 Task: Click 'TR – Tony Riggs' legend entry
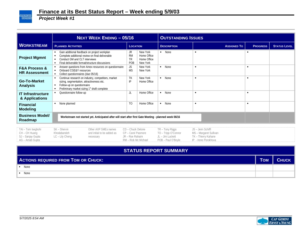click(167, 129)
